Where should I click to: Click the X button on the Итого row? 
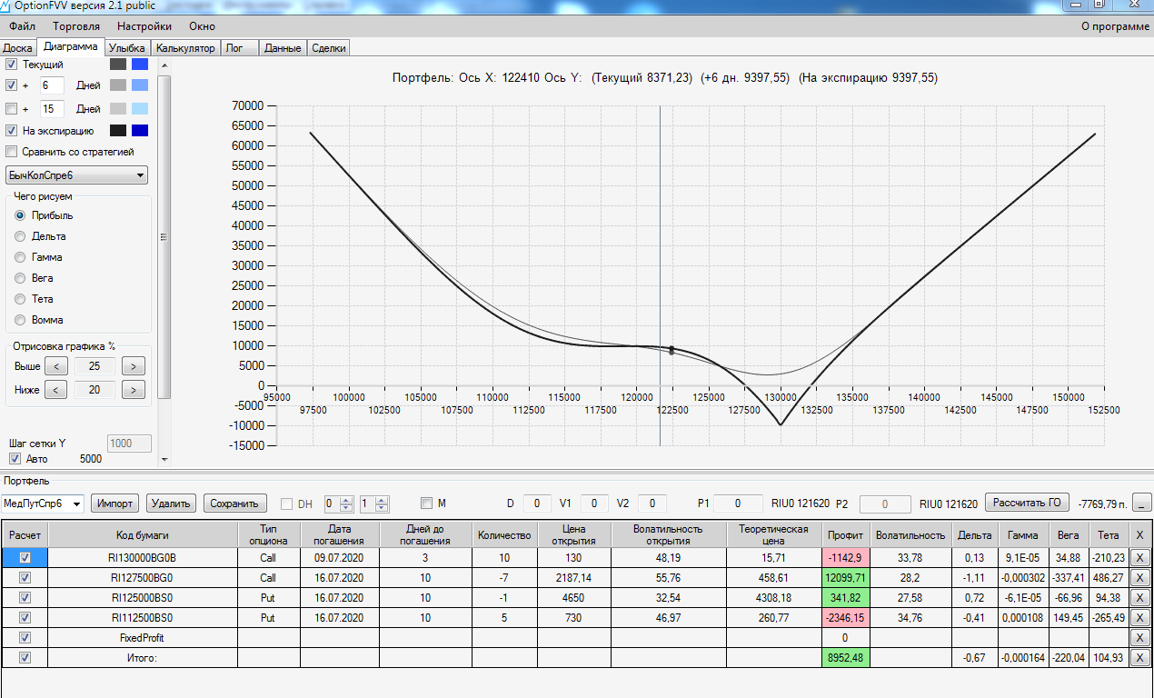point(1139,658)
